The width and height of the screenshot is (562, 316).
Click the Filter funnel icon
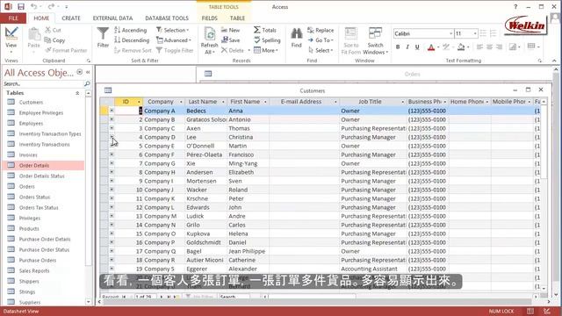(103, 37)
